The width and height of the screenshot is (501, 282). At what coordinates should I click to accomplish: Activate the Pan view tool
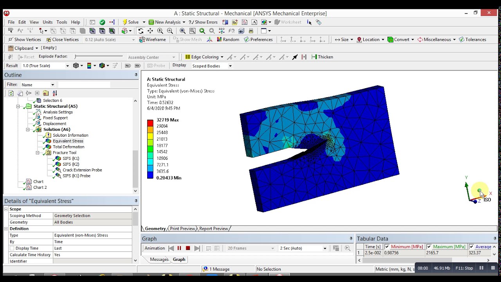(150, 31)
